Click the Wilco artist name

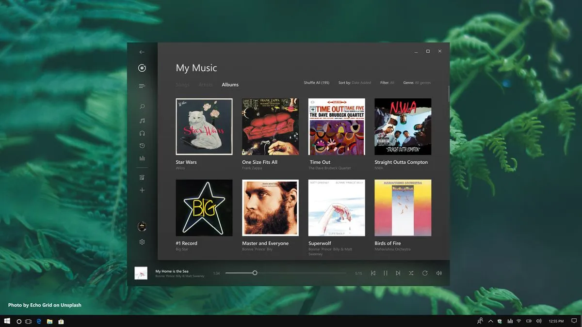(180, 168)
